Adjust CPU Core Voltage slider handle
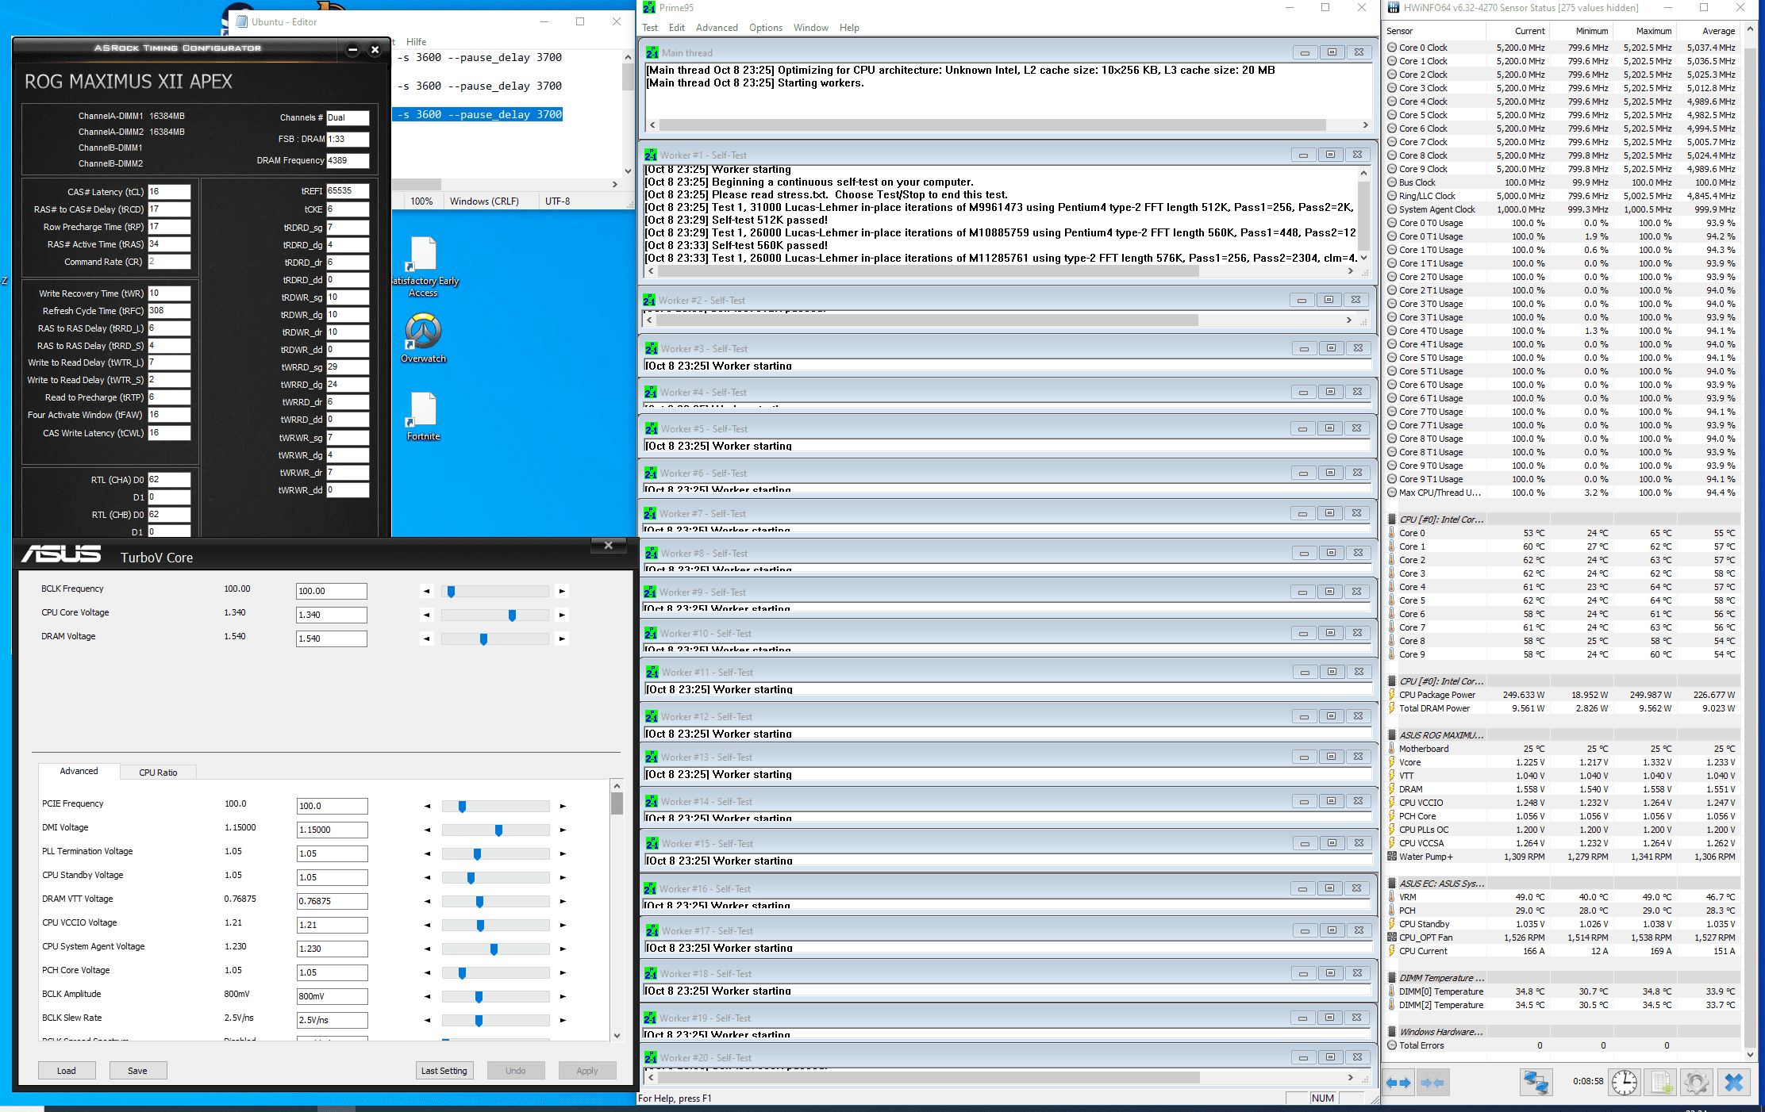The width and height of the screenshot is (1765, 1112). pos(512,615)
